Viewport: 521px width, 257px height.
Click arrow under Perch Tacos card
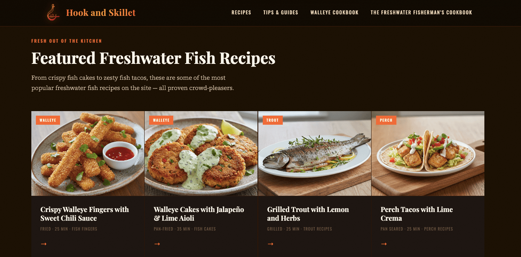[x=384, y=244]
